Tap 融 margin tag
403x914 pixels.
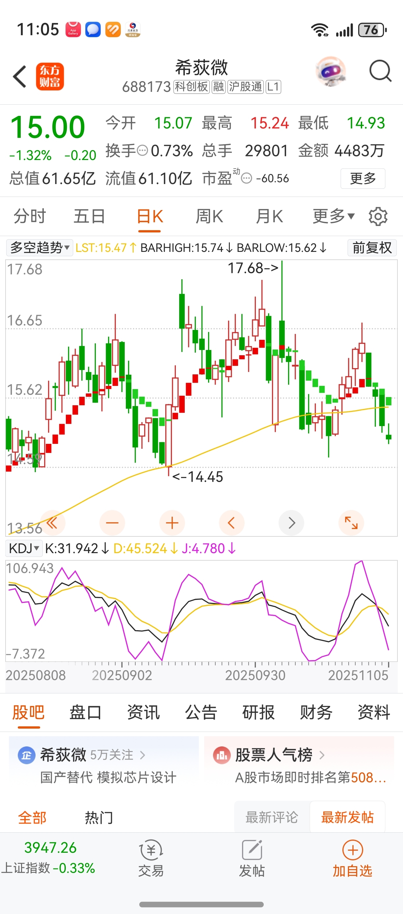pos(218,87)
